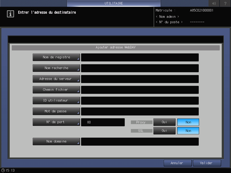Click the ID utilisateur text field
Screen dimensions: 231x173
pos(140,101)
